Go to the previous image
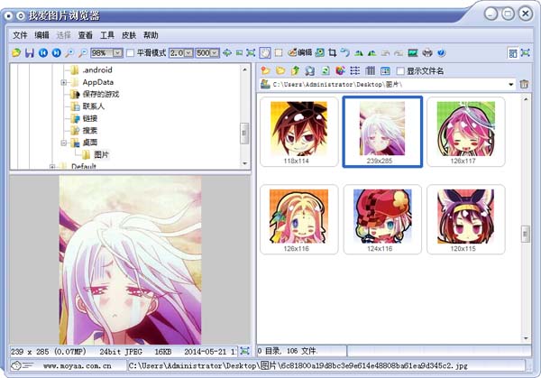 43,53
